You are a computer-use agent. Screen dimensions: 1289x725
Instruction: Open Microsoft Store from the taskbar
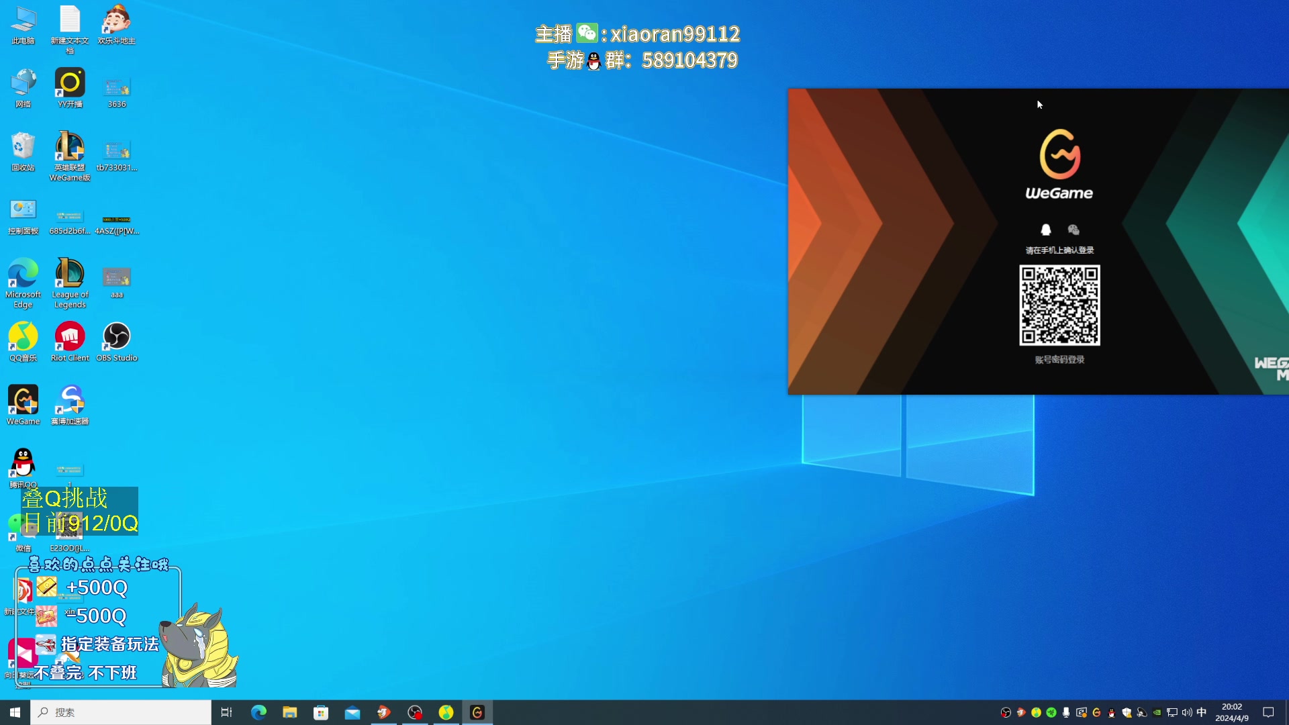tap(321, 712)
